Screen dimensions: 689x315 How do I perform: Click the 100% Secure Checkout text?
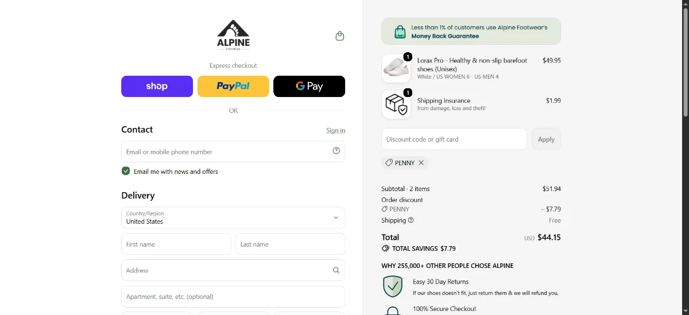[444, 309]
